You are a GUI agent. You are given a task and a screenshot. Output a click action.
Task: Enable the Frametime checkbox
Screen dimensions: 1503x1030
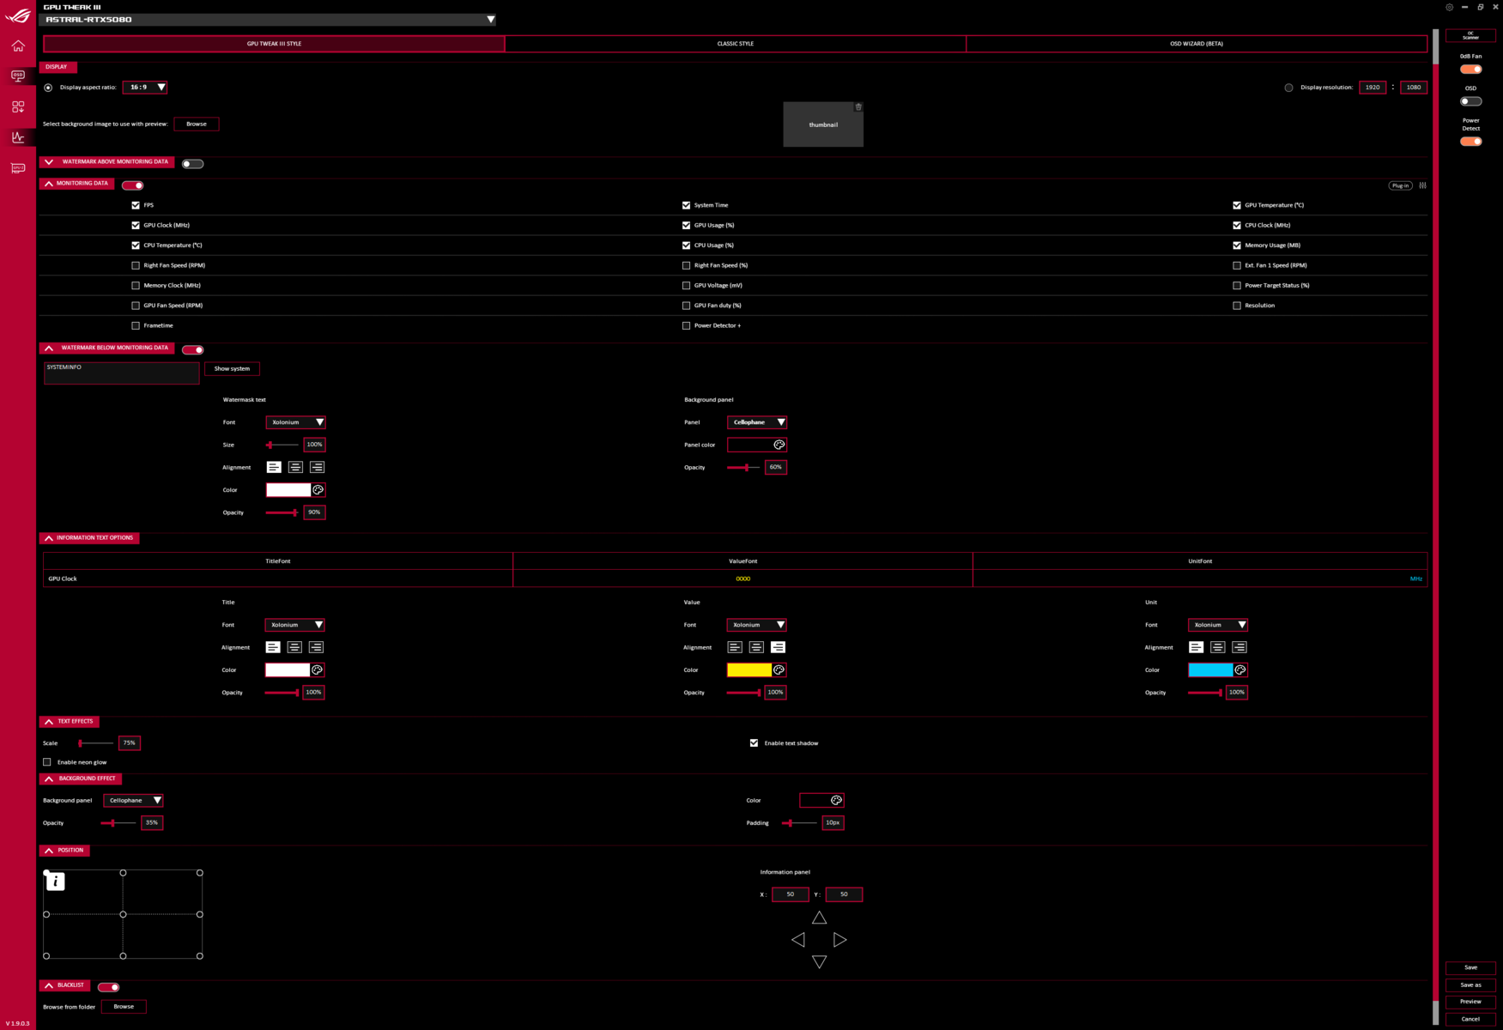(136, 326)
